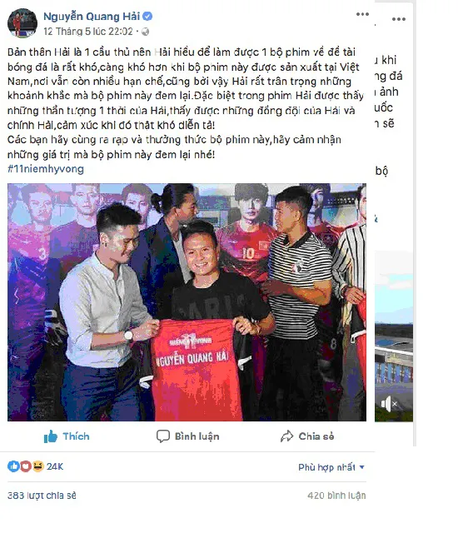Click the public globe privacy icon
Screen dimensions: 458x558
click(145, 32)
